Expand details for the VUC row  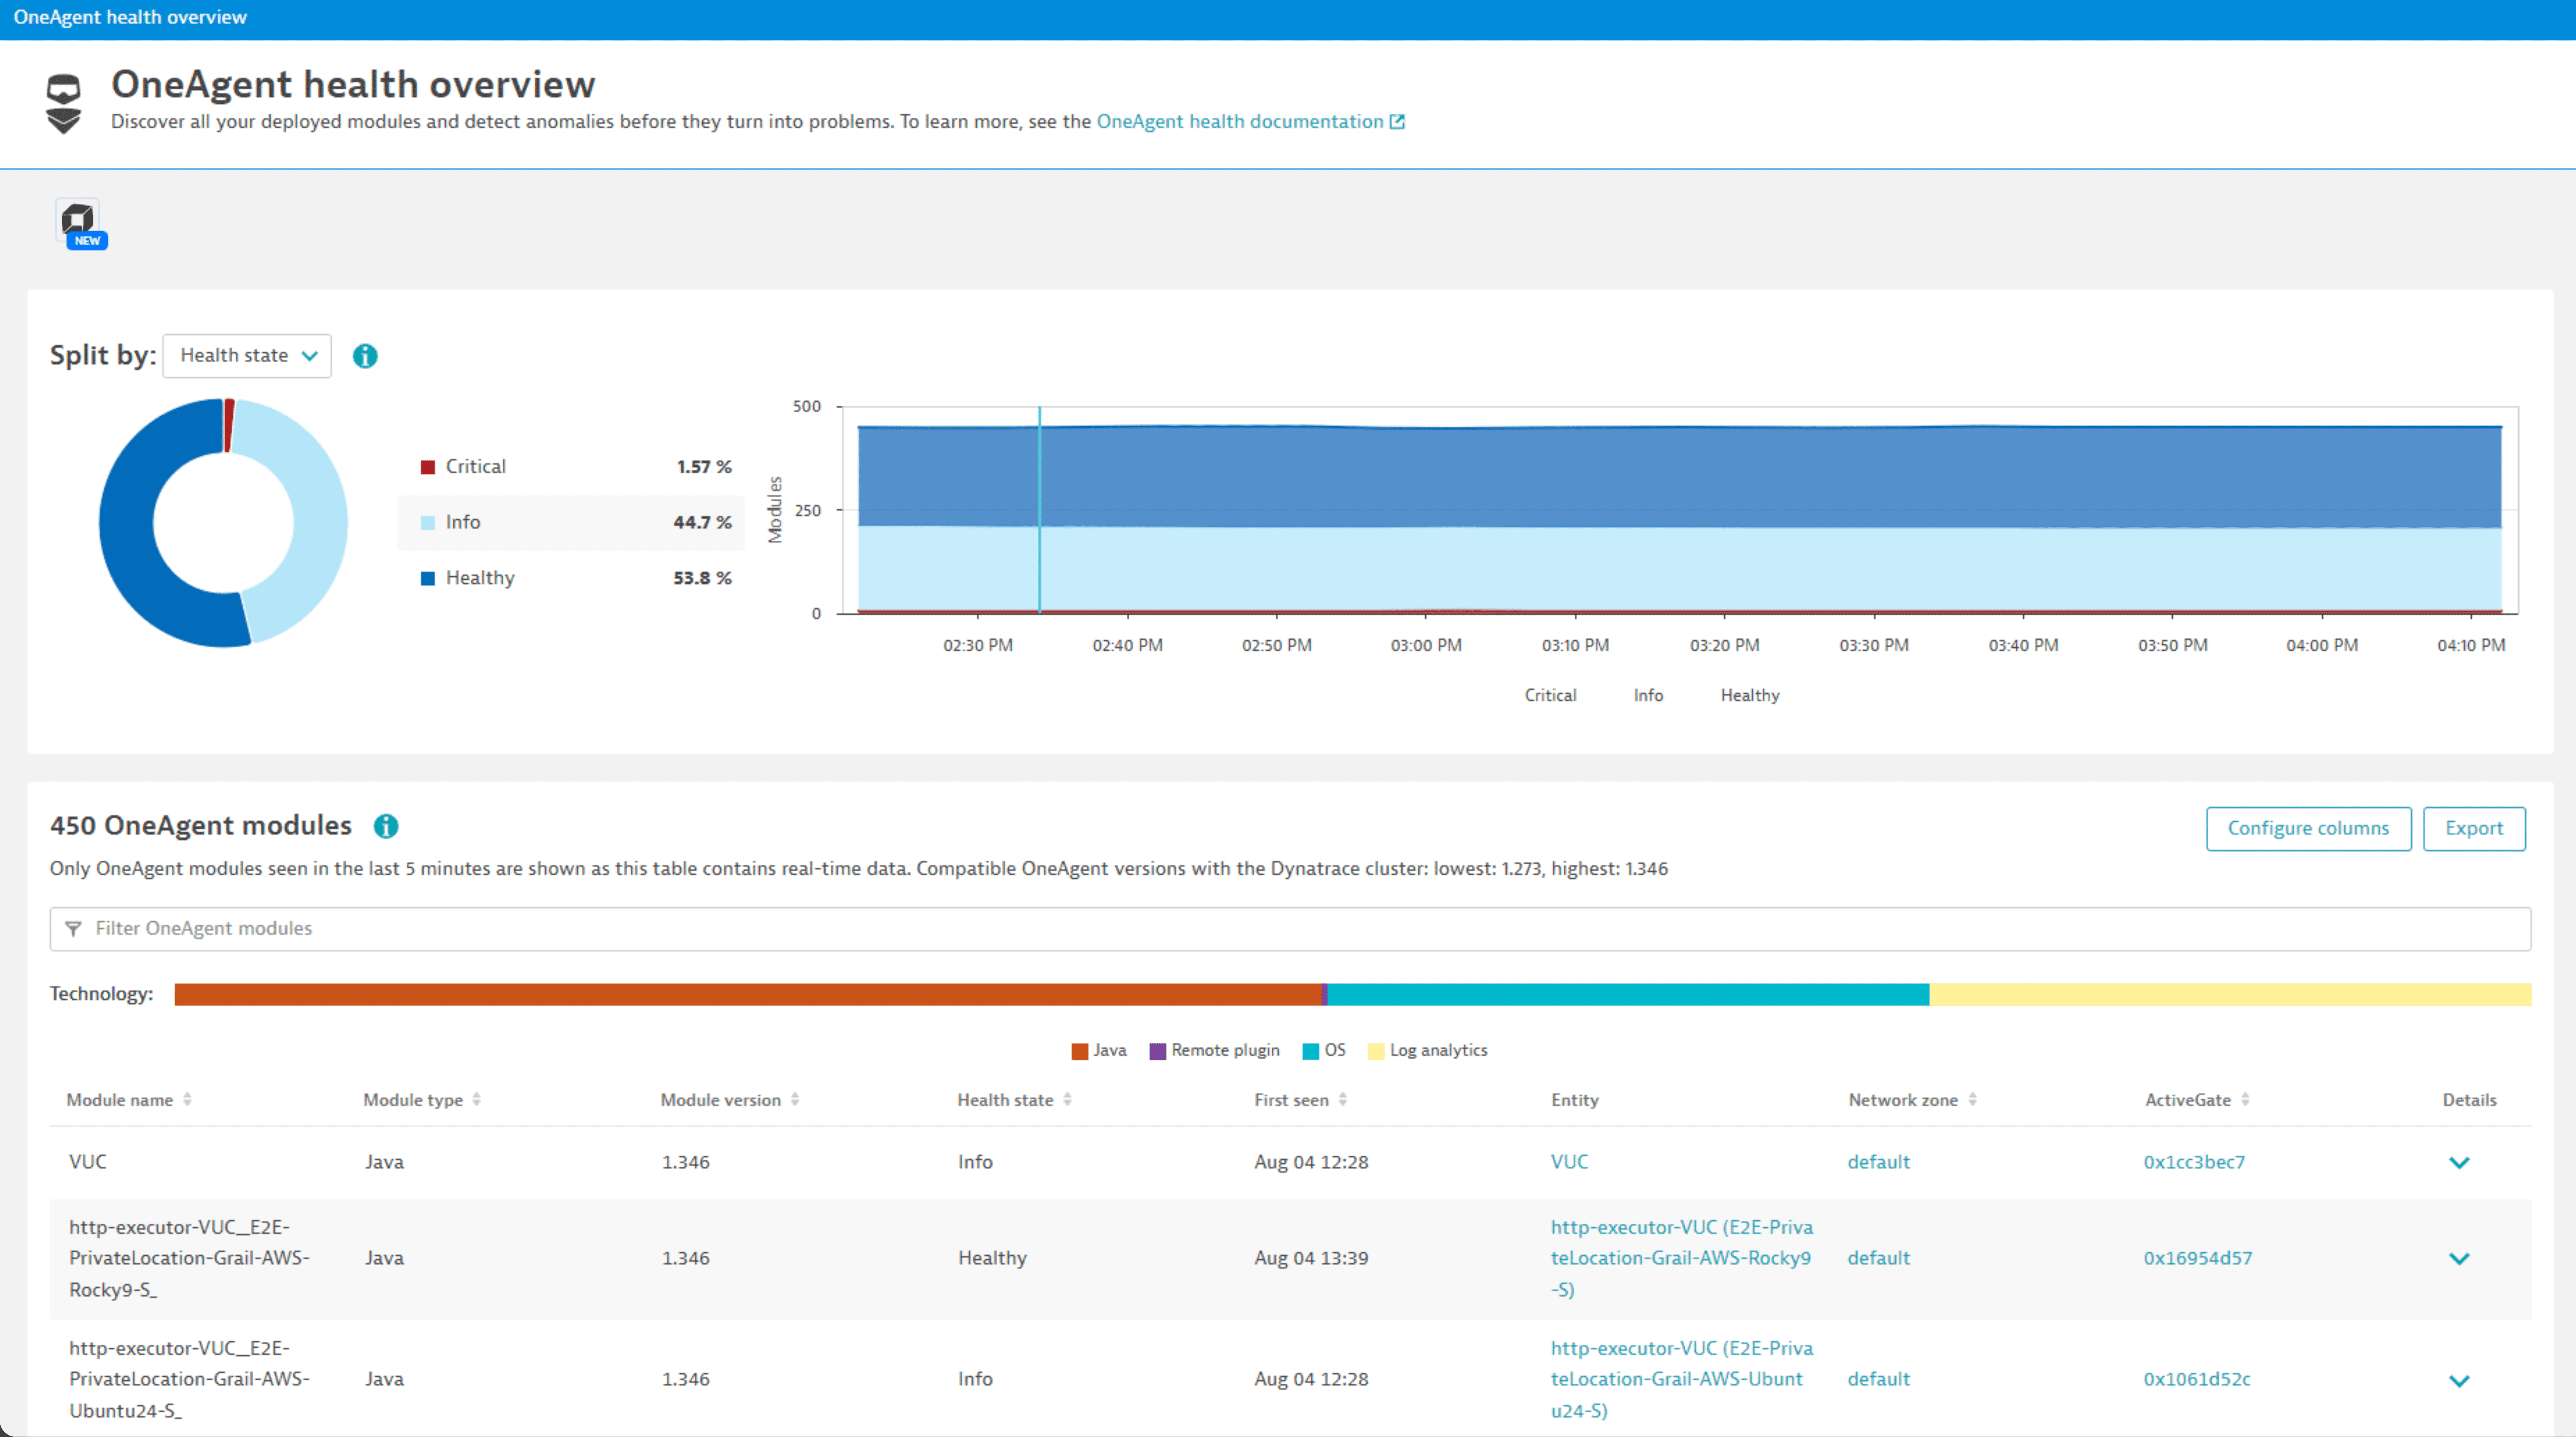(x=2459, y=1163)
